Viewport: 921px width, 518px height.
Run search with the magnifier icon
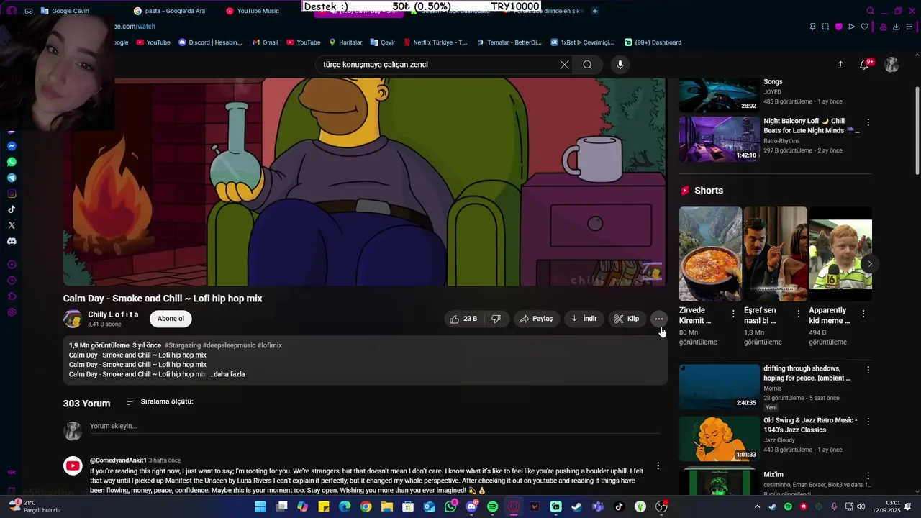[x=588, y=65]
